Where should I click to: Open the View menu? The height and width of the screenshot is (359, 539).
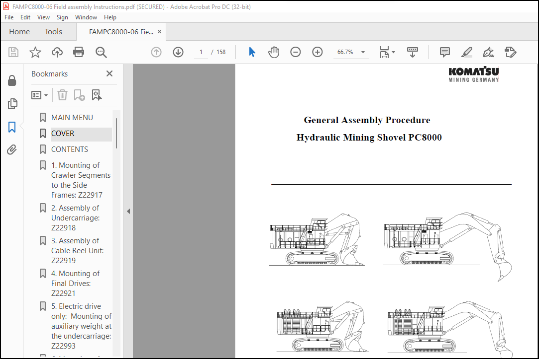point(43,17)
